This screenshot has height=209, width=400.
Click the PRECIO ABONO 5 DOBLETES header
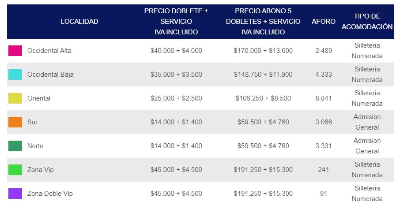coord(263,21)
